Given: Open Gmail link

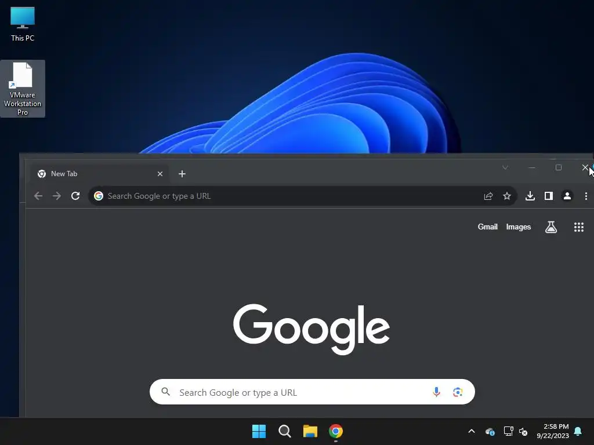Looking at the screenshot, I should (x=487, y=227).
